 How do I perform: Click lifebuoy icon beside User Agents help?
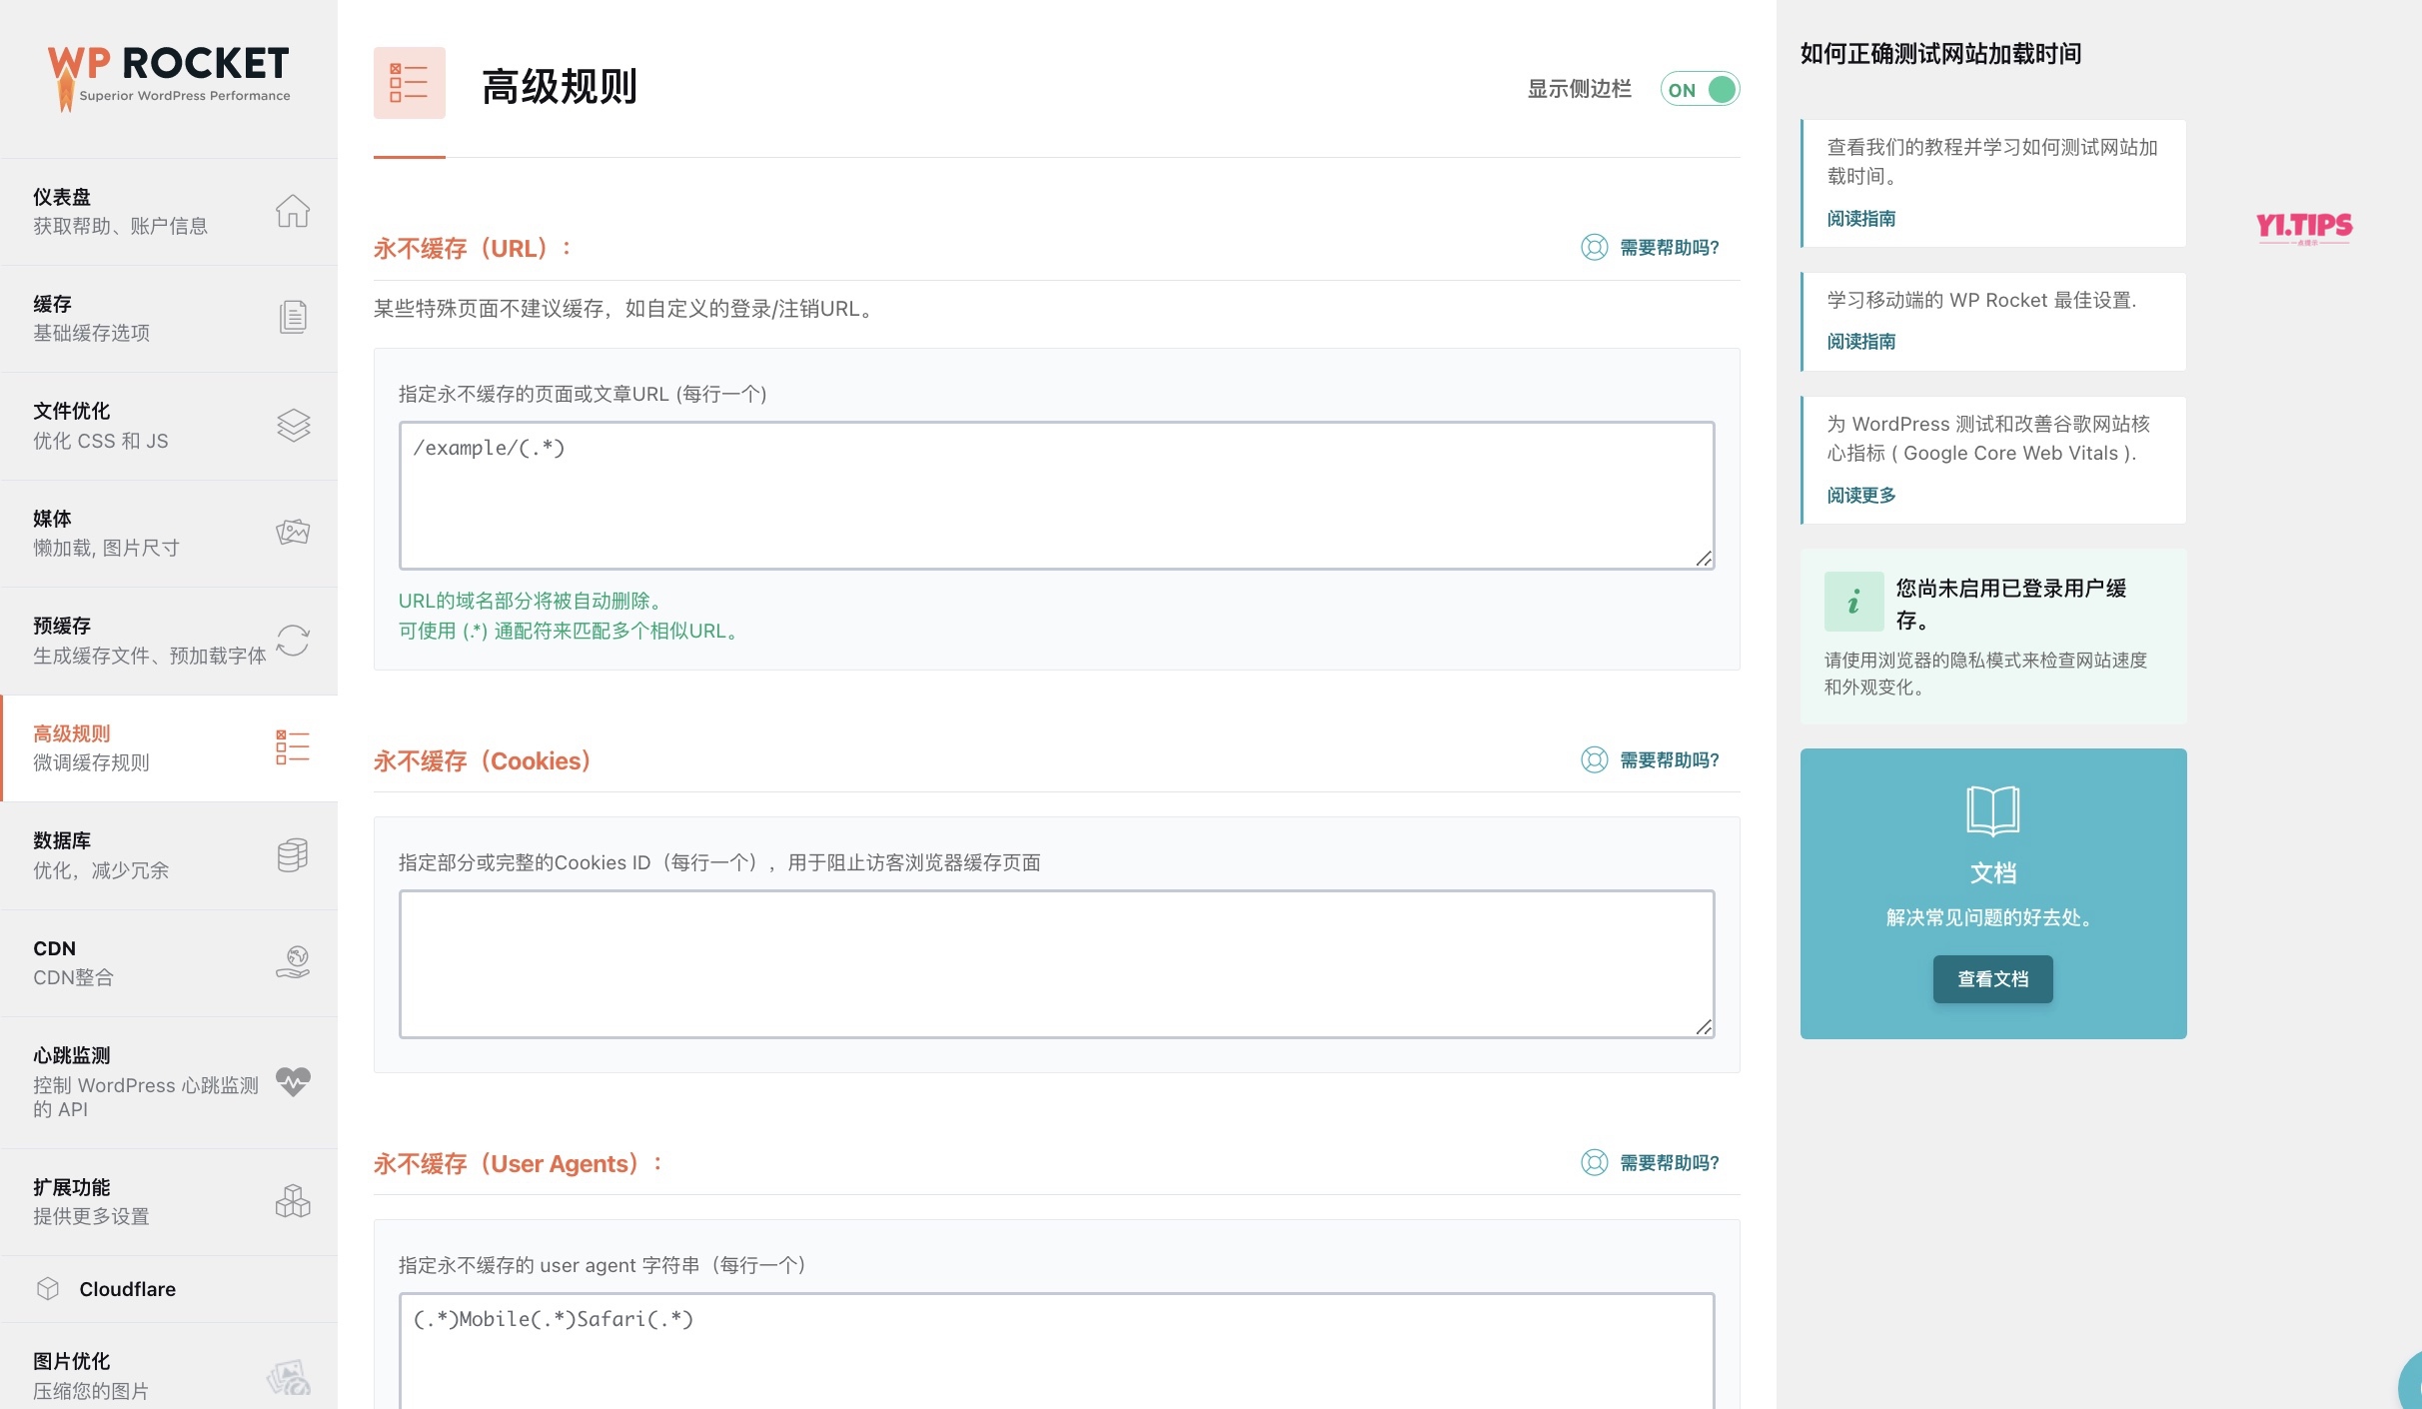coord(1595,1162)
